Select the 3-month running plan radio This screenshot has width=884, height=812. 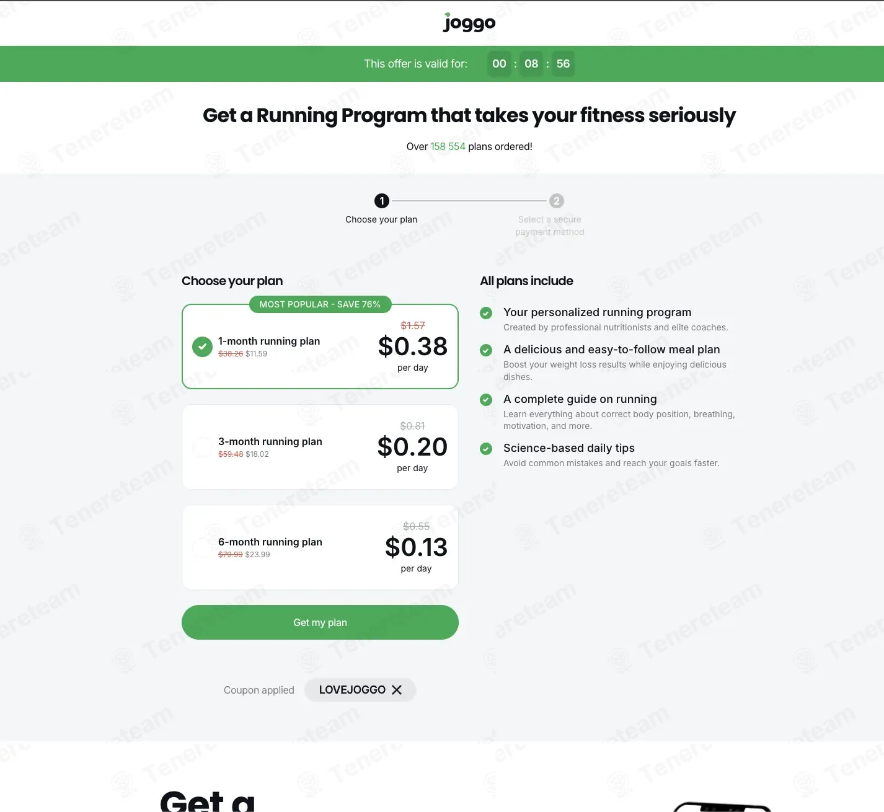coord(202,447)
